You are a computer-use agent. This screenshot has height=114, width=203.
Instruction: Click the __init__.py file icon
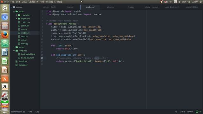pos(19,22)
